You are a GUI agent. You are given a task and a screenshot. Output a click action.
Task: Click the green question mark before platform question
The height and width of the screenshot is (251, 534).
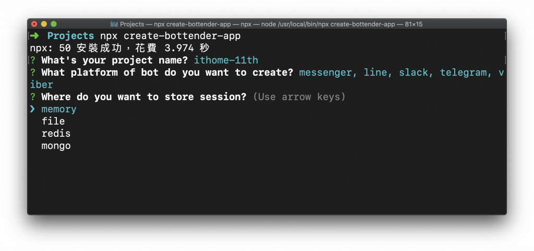[33, 73]
